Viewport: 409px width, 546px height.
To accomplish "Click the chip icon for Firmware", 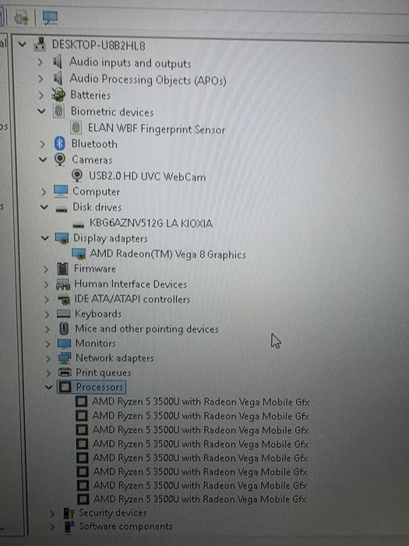I will pos(62,269).
